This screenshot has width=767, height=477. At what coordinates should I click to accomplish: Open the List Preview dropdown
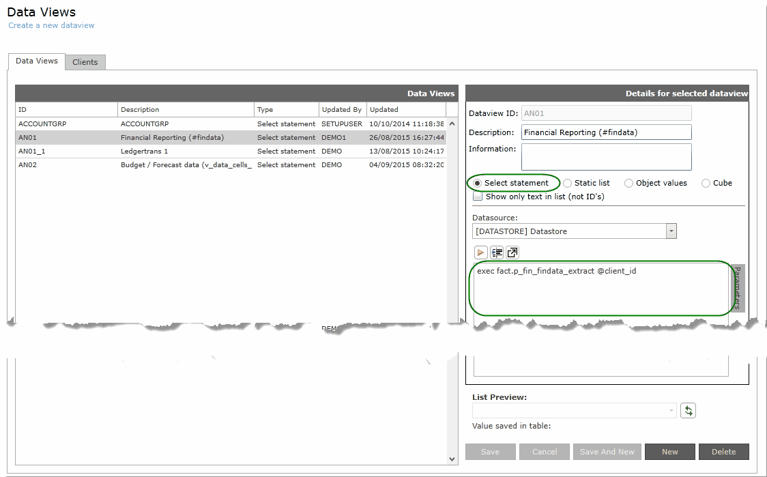671,410
